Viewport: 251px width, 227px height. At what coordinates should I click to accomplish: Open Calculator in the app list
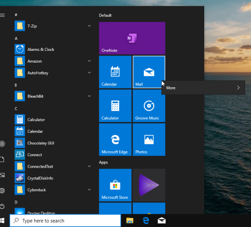53,119
